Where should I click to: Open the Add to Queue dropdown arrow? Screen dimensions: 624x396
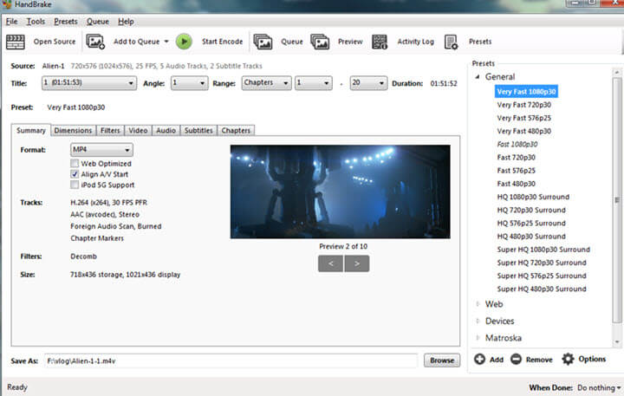166,42
